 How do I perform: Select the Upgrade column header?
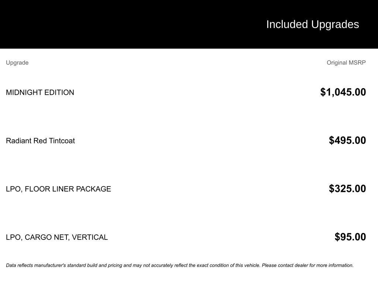pos(17,63)
